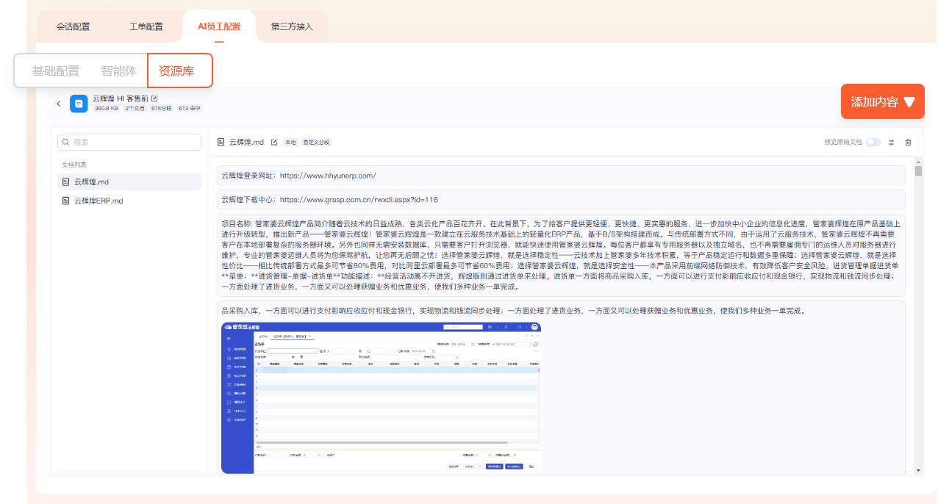Click the scroll down arrow of content scrollbar
Image resolution: width=938 pixels, height=504 pixels.
(x=918, y=470)
